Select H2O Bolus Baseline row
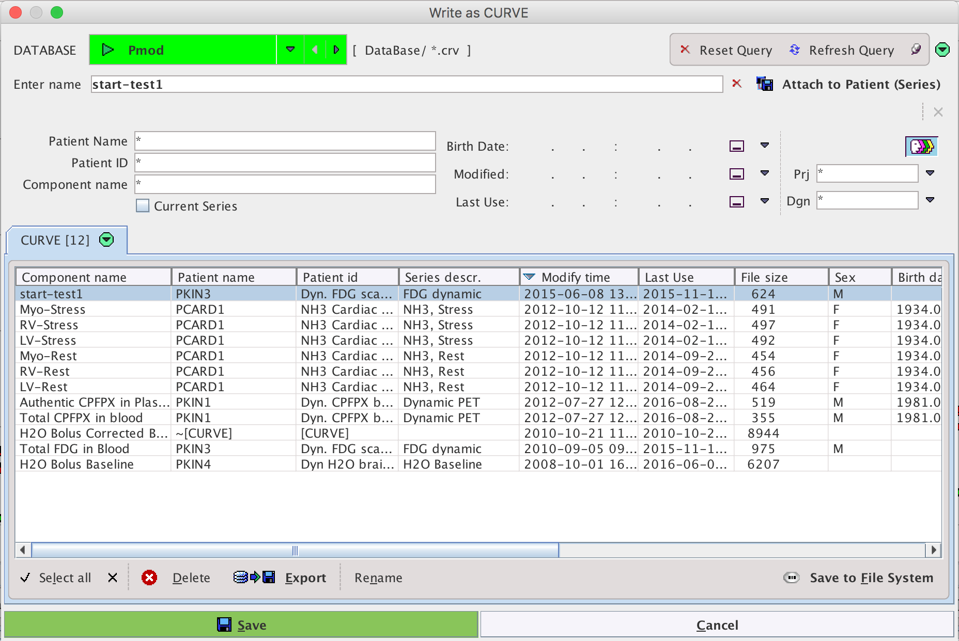 (x=478, y=464)
